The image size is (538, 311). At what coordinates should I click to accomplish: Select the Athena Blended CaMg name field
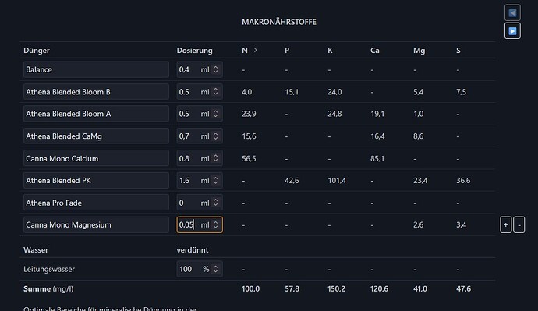pyautogui.click(x=96, y=136)
